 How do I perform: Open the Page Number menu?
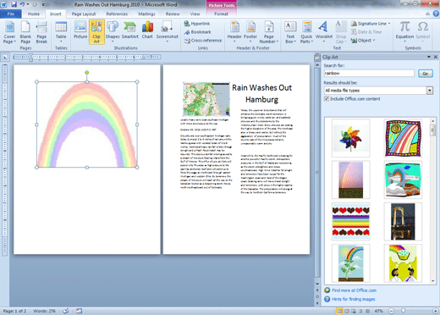(269, 32)
